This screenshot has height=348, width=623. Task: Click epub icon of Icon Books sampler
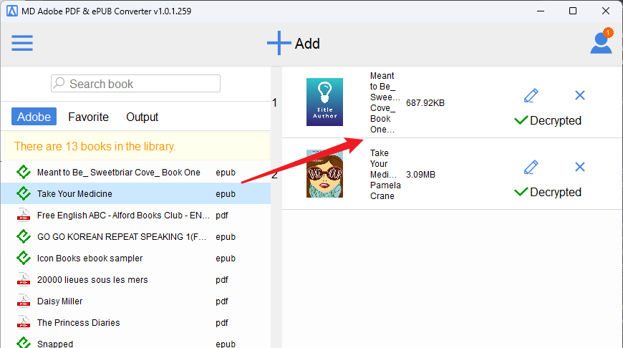pyautogui.click(x=24, y=258)
